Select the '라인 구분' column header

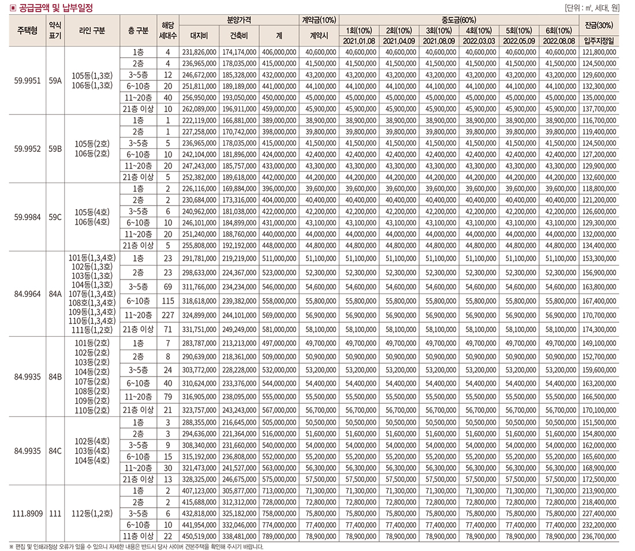click(92, 31)
